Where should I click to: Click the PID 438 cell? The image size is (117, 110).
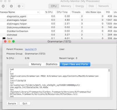pyautogui.click(x=110, y=16)
